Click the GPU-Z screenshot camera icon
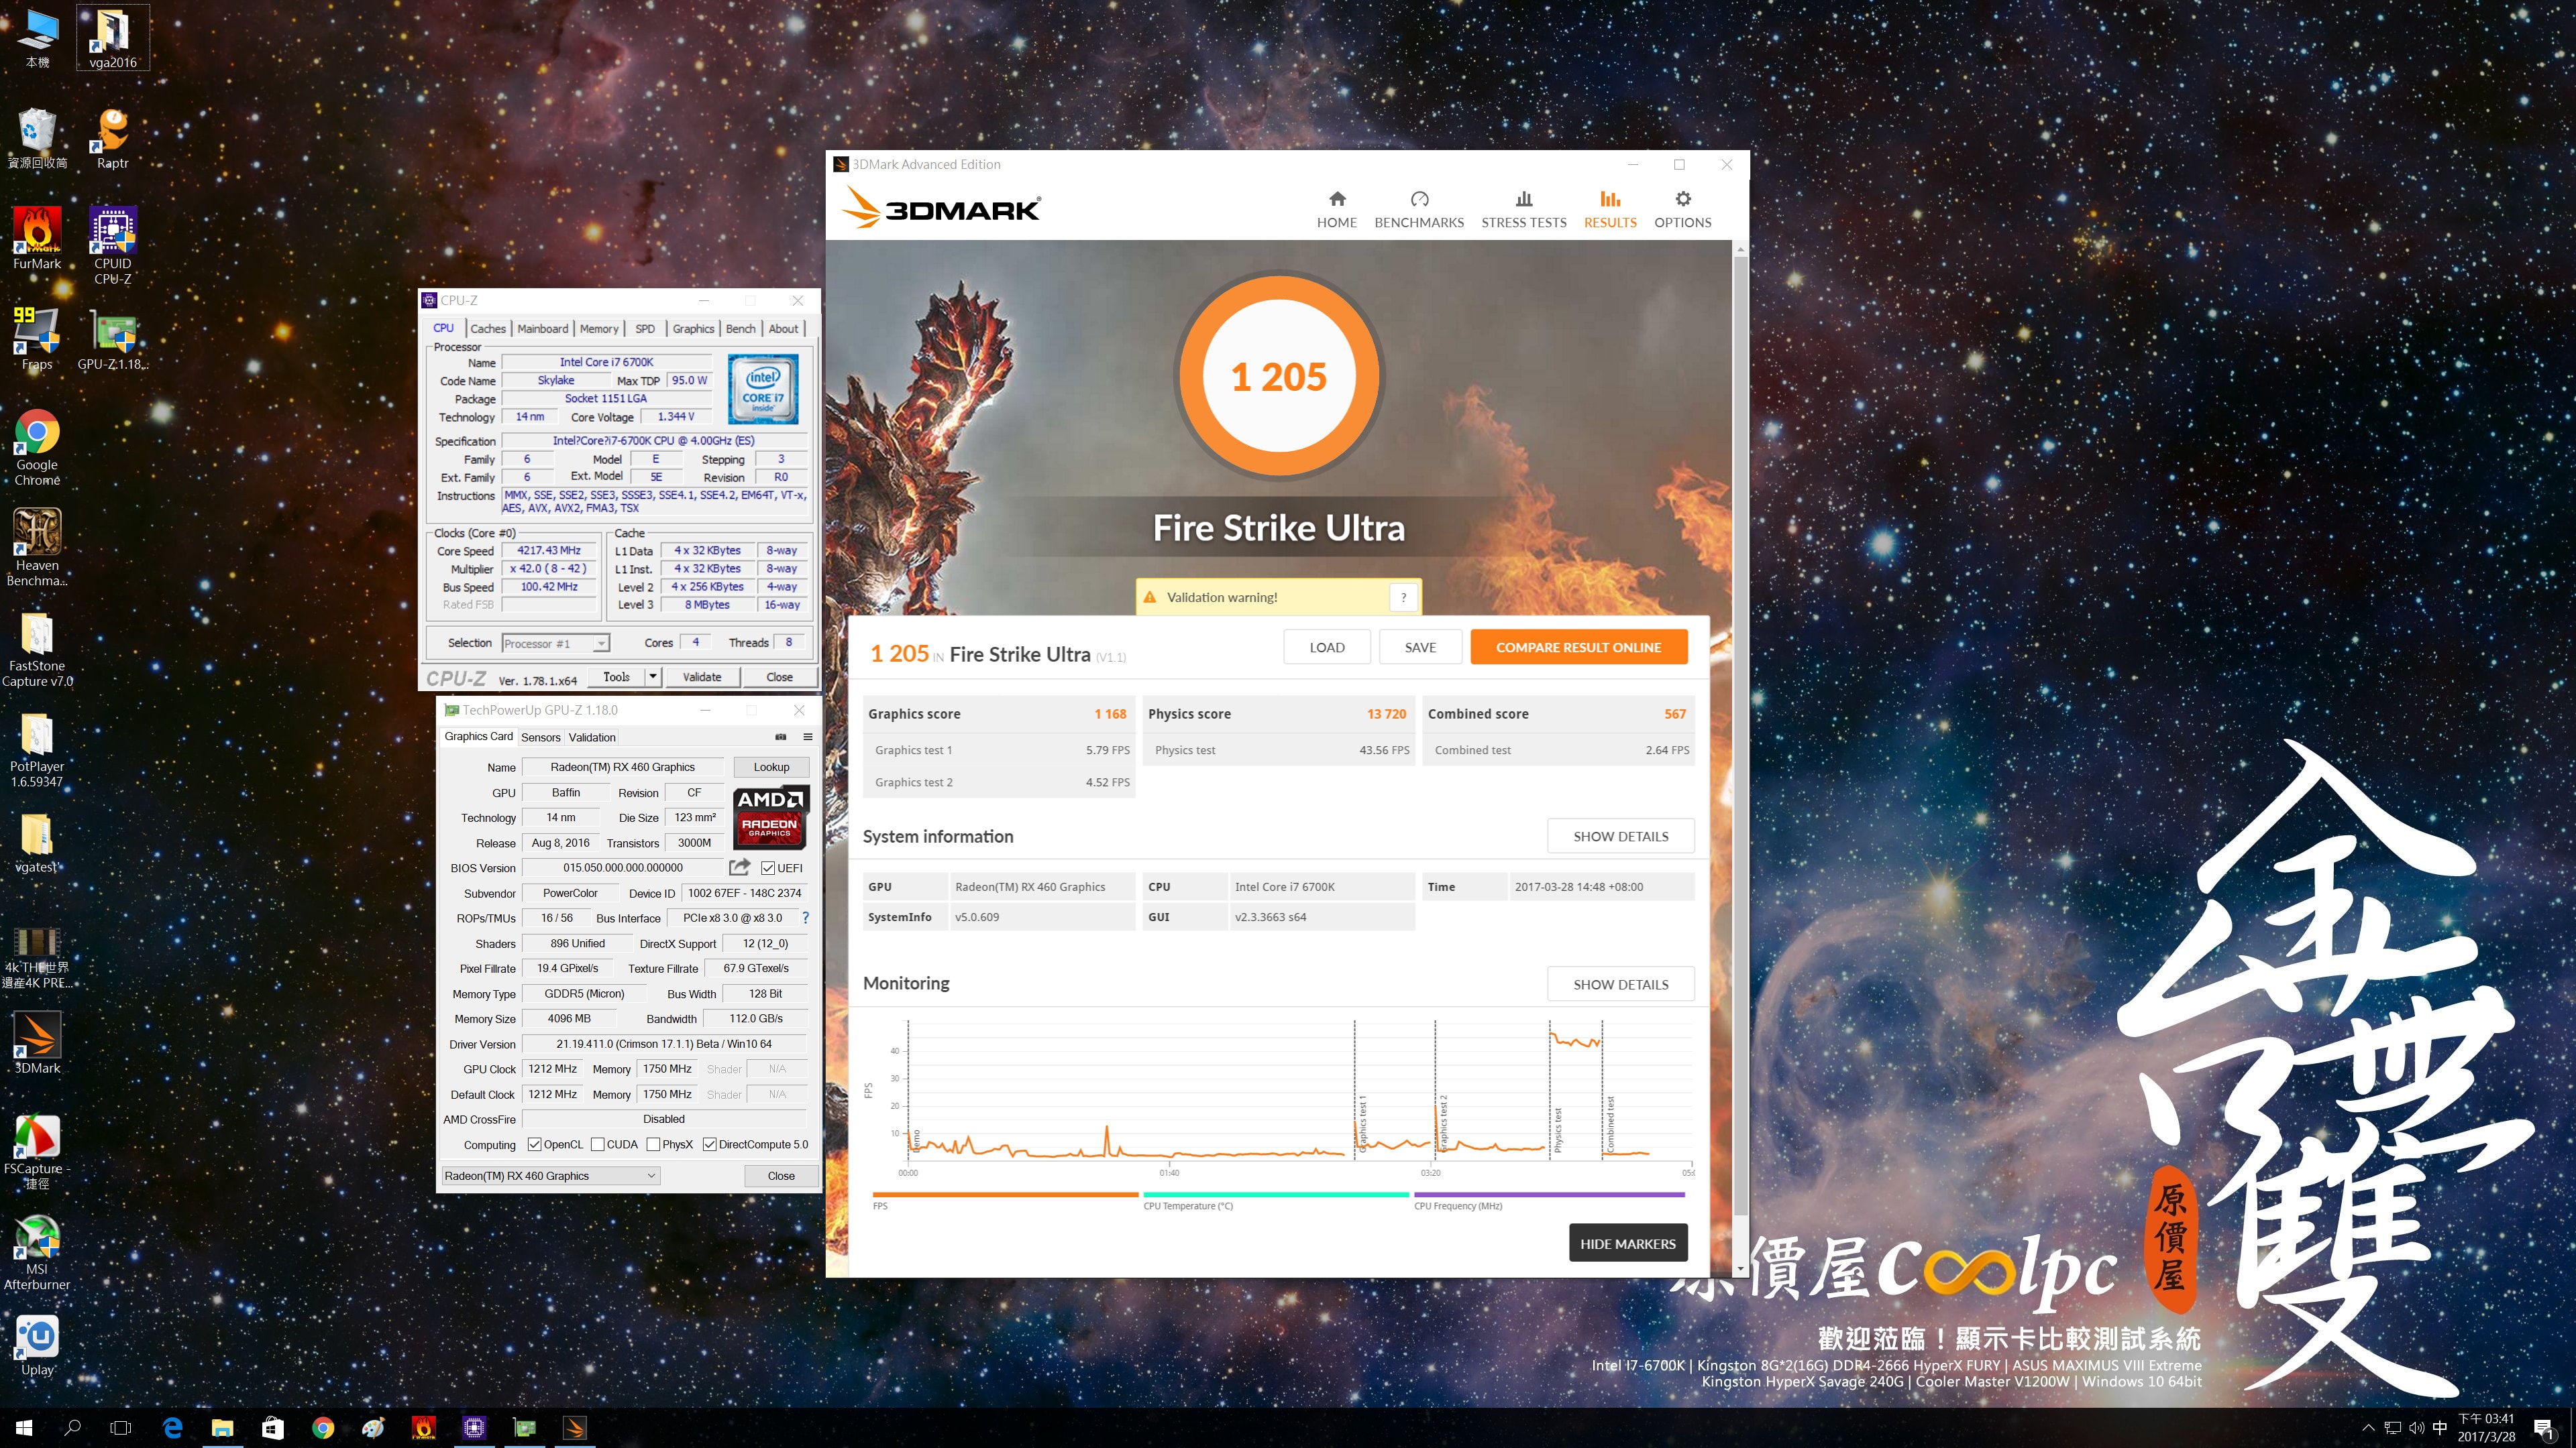The height and width of the screenshot is (1448, 2576). (x=781, y=737)
